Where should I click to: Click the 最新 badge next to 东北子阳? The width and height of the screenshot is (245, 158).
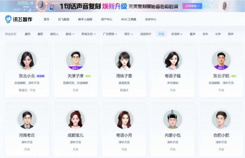point(234,76)
